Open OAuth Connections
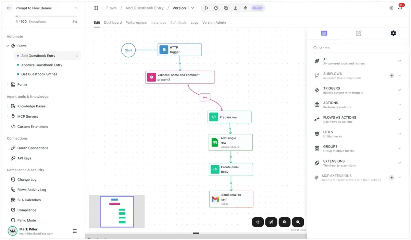 pyautogui.click(x=33, y=148)
